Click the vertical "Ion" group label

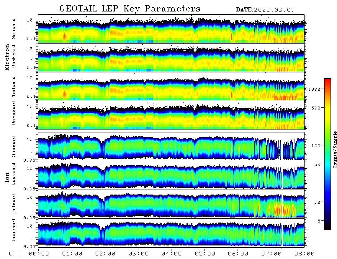coord(7,177)
